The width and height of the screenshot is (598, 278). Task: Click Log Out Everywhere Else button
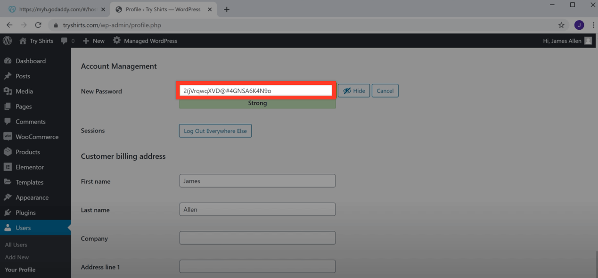[x=215, y=131]
